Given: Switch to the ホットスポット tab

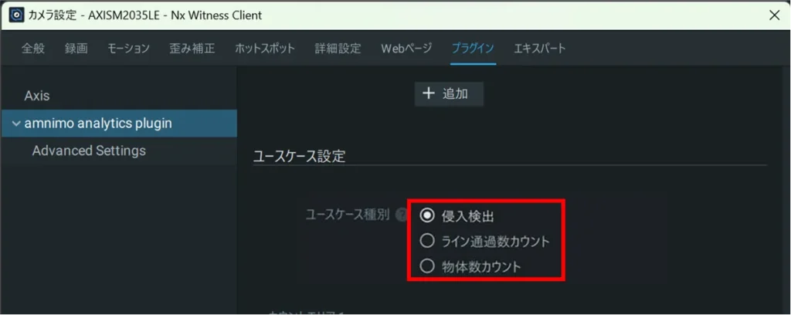Looking at the screenshot, I should click(x=265, y=48).
